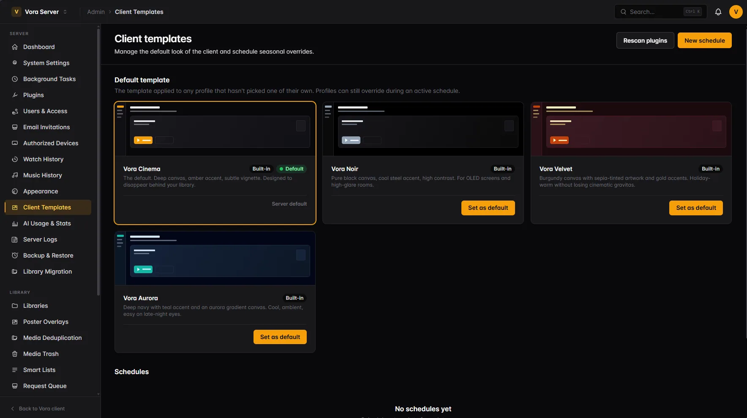The width and height of the screenshot is (747, 418).
Task: Click the Music History note icon
Action: pyautogui.click(x=15, y=175)
